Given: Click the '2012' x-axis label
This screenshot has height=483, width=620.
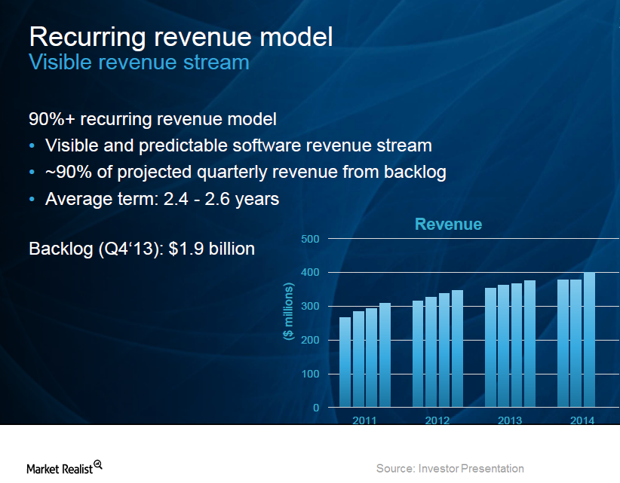Looking at the screenshot, I should coord(437,420).
